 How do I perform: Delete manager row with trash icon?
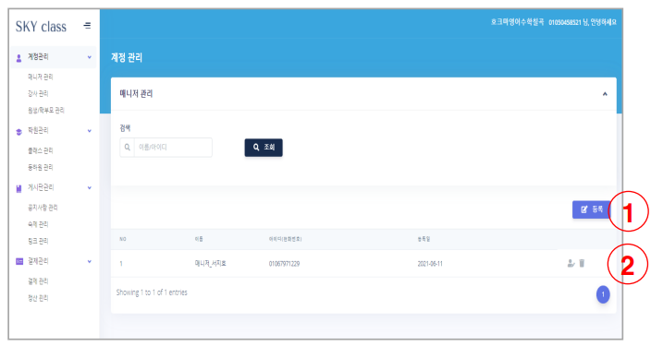point(582,263)
